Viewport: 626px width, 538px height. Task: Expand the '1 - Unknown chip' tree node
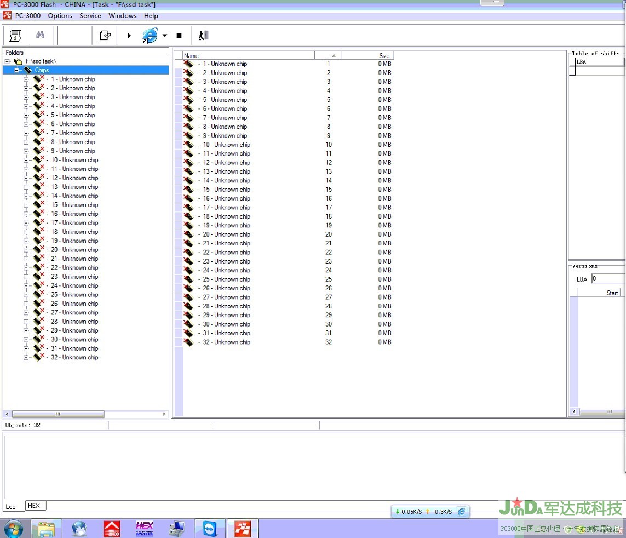coord(26,79)
